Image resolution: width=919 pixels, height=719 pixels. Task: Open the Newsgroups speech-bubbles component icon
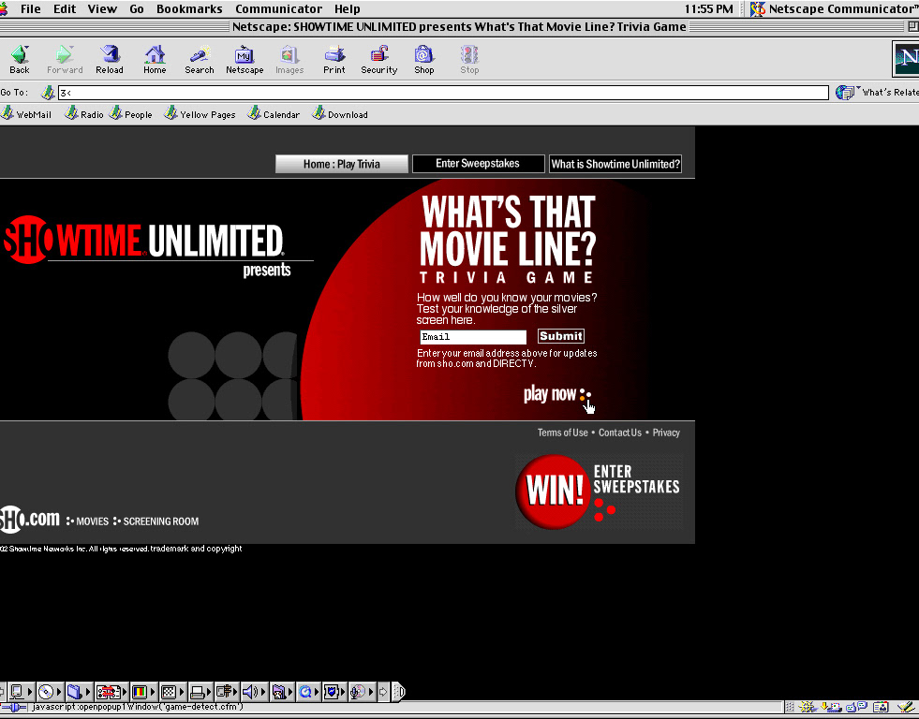click(856, 707)
